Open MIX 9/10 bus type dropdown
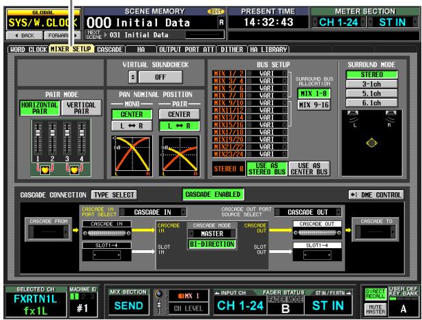The image size is (422, 320). point(267,103)
